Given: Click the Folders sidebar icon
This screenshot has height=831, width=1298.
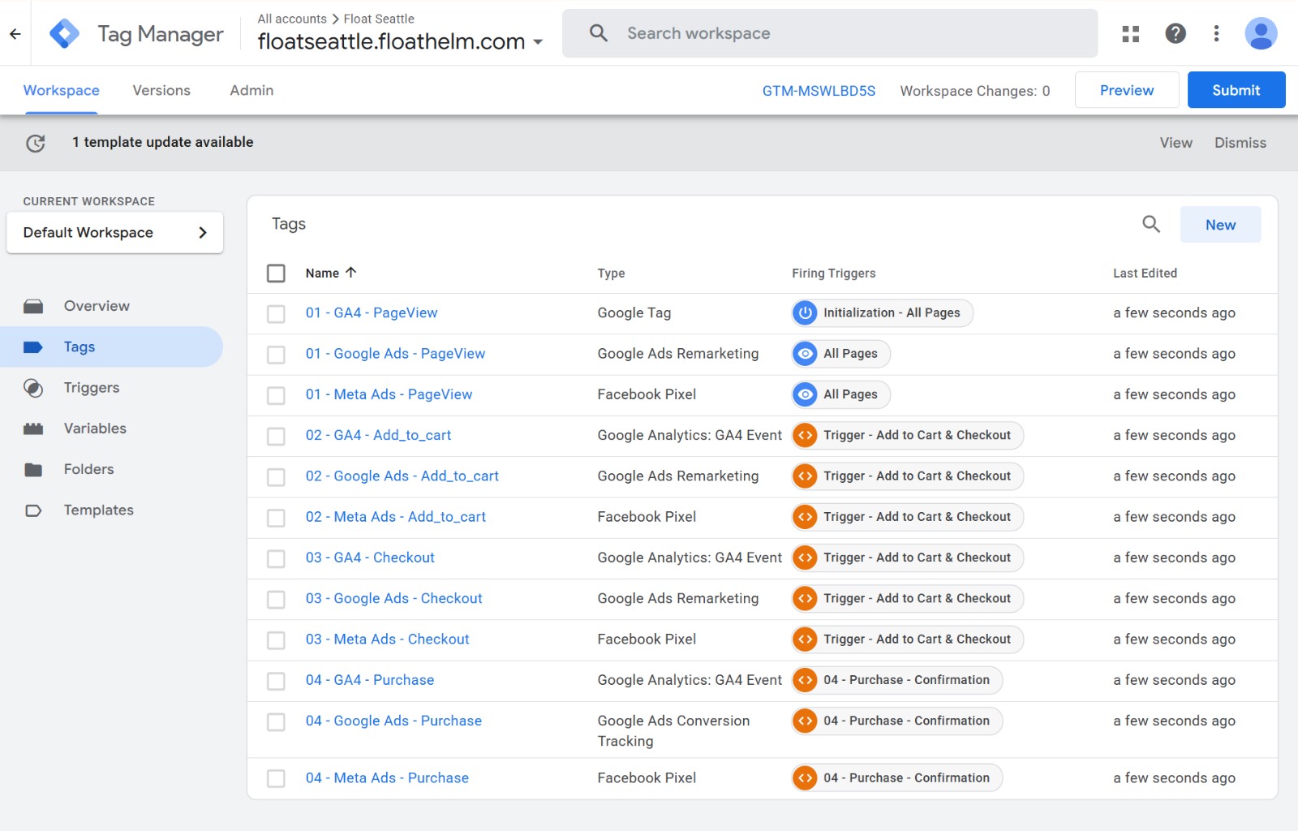Looking at the screenshot, I should tap(33, 469).
